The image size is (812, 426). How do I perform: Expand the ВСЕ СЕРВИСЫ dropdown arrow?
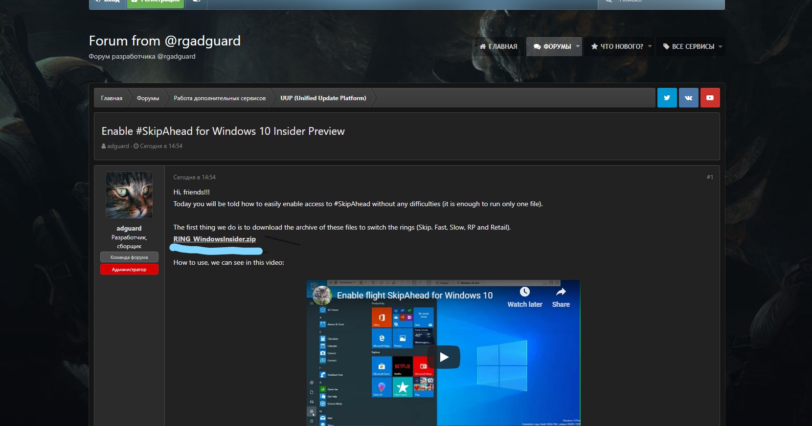(x=721, y=46)
